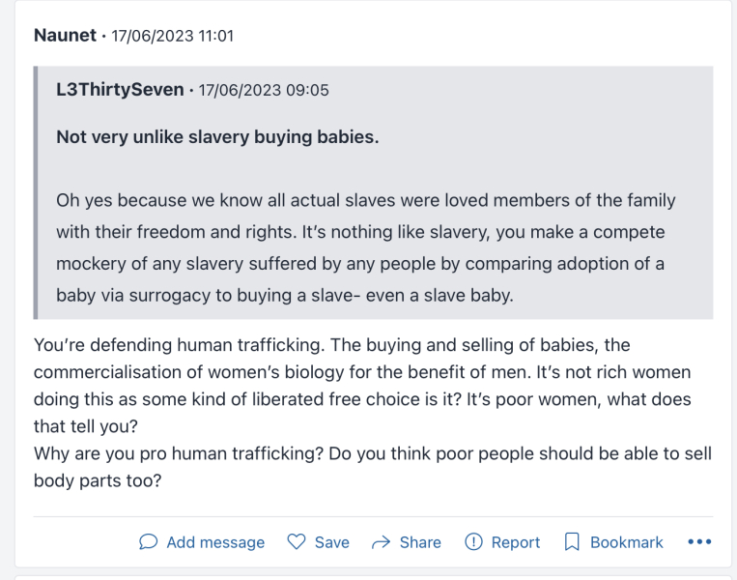Click the Share arrow icon
The width and height of the screenshot is (737, 580).
point(381,542)
